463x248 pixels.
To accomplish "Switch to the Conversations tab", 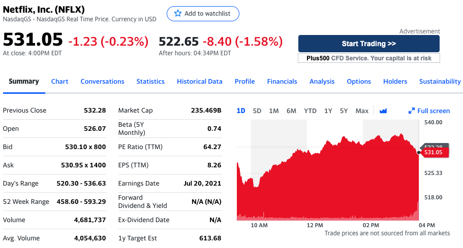I will pos(102,81).
